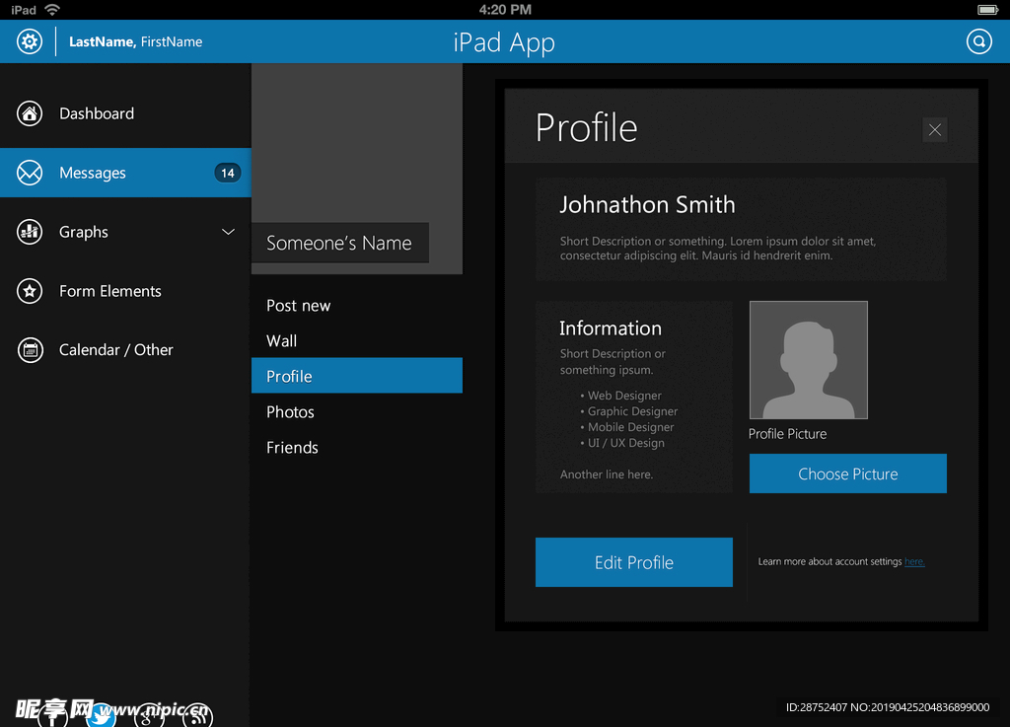Select Messages in the sidebar

[125, 173]
